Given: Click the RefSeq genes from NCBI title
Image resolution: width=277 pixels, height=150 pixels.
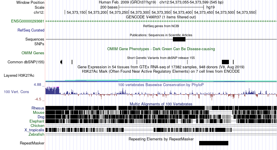Looking at the screenshot, I should [x=161, y=26].
